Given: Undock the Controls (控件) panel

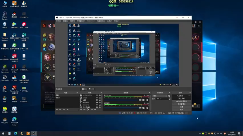Looking at the screenshot, I should click(190, 93).
